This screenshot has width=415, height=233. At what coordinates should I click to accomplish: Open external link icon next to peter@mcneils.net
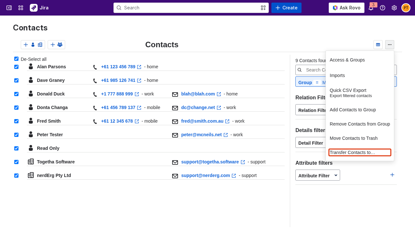point(226,135)
